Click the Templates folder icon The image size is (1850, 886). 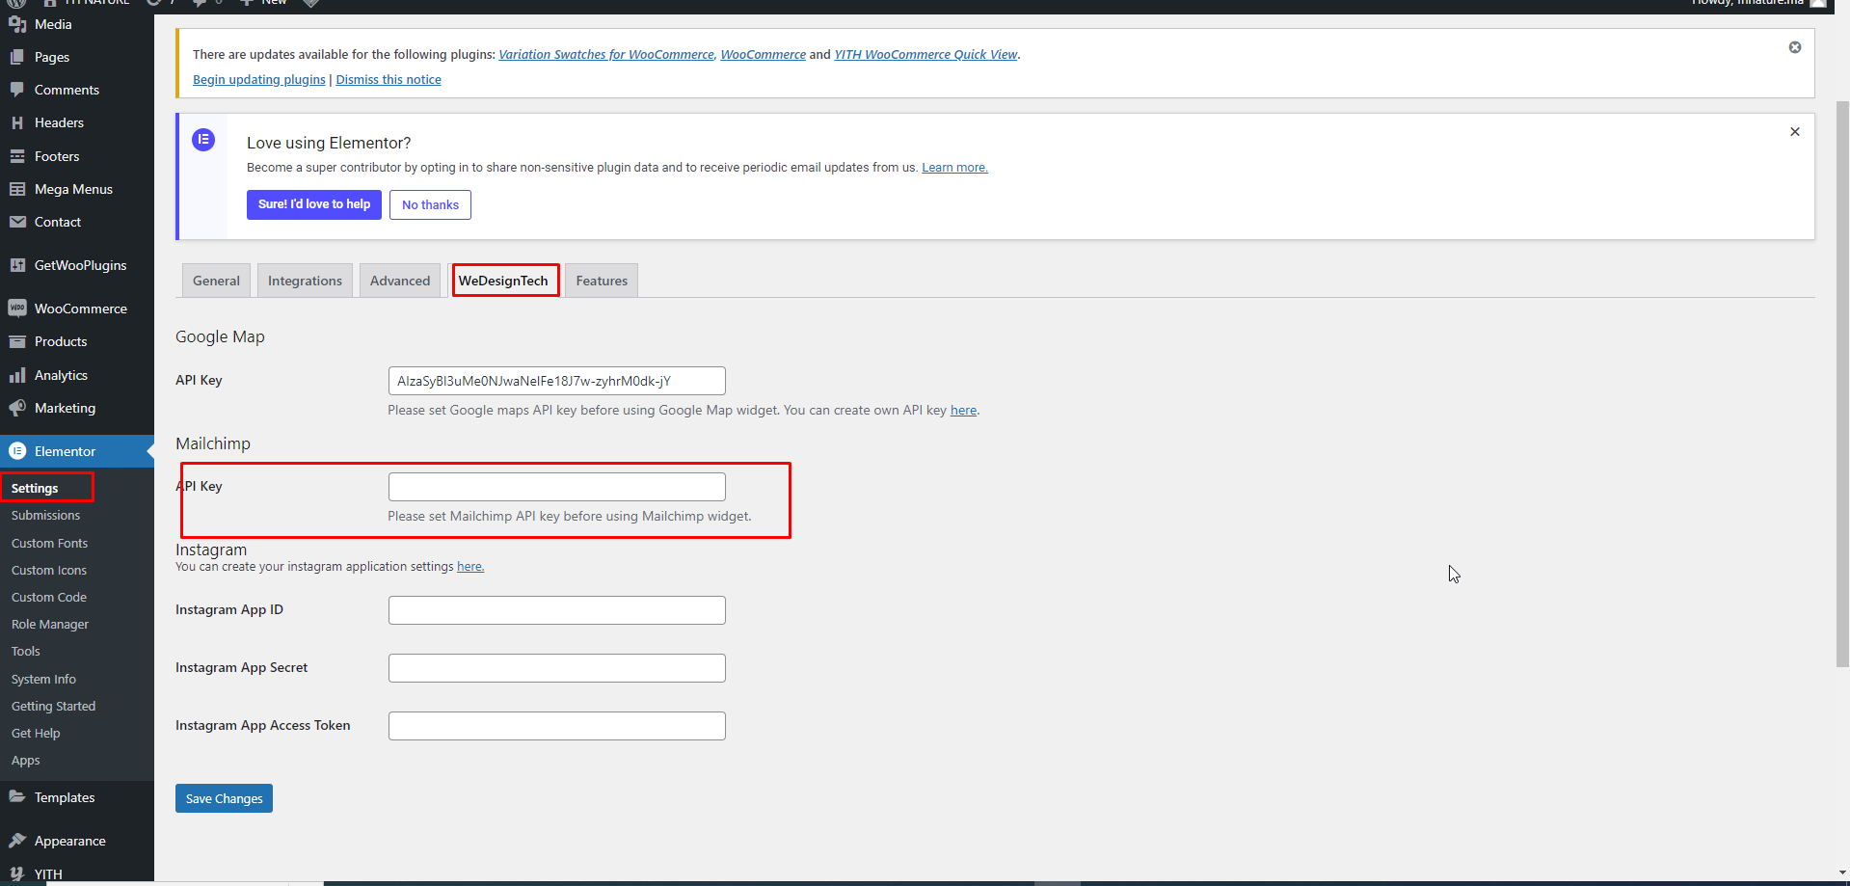coord(17,797)
